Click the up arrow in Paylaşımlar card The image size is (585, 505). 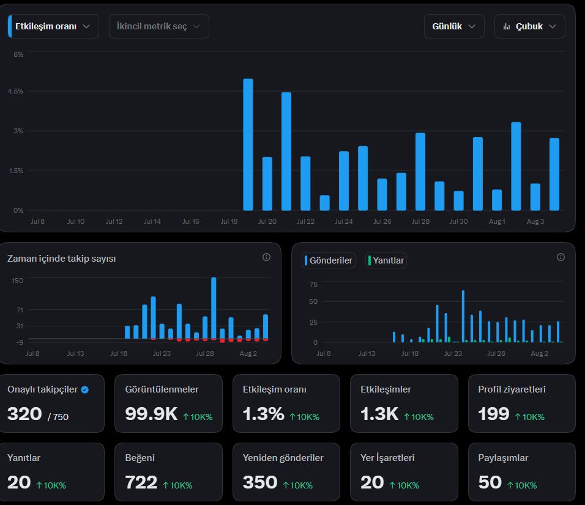[510, 485]
